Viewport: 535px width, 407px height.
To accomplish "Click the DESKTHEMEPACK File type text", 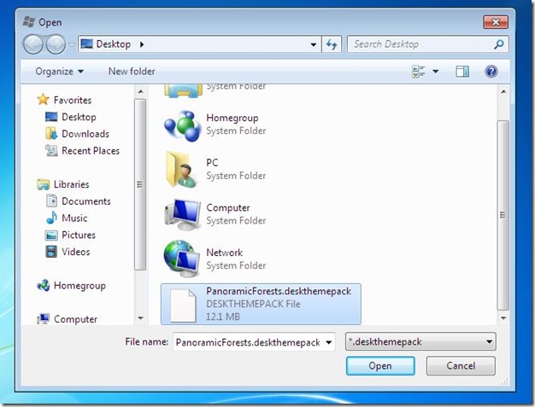I will 253,304.
